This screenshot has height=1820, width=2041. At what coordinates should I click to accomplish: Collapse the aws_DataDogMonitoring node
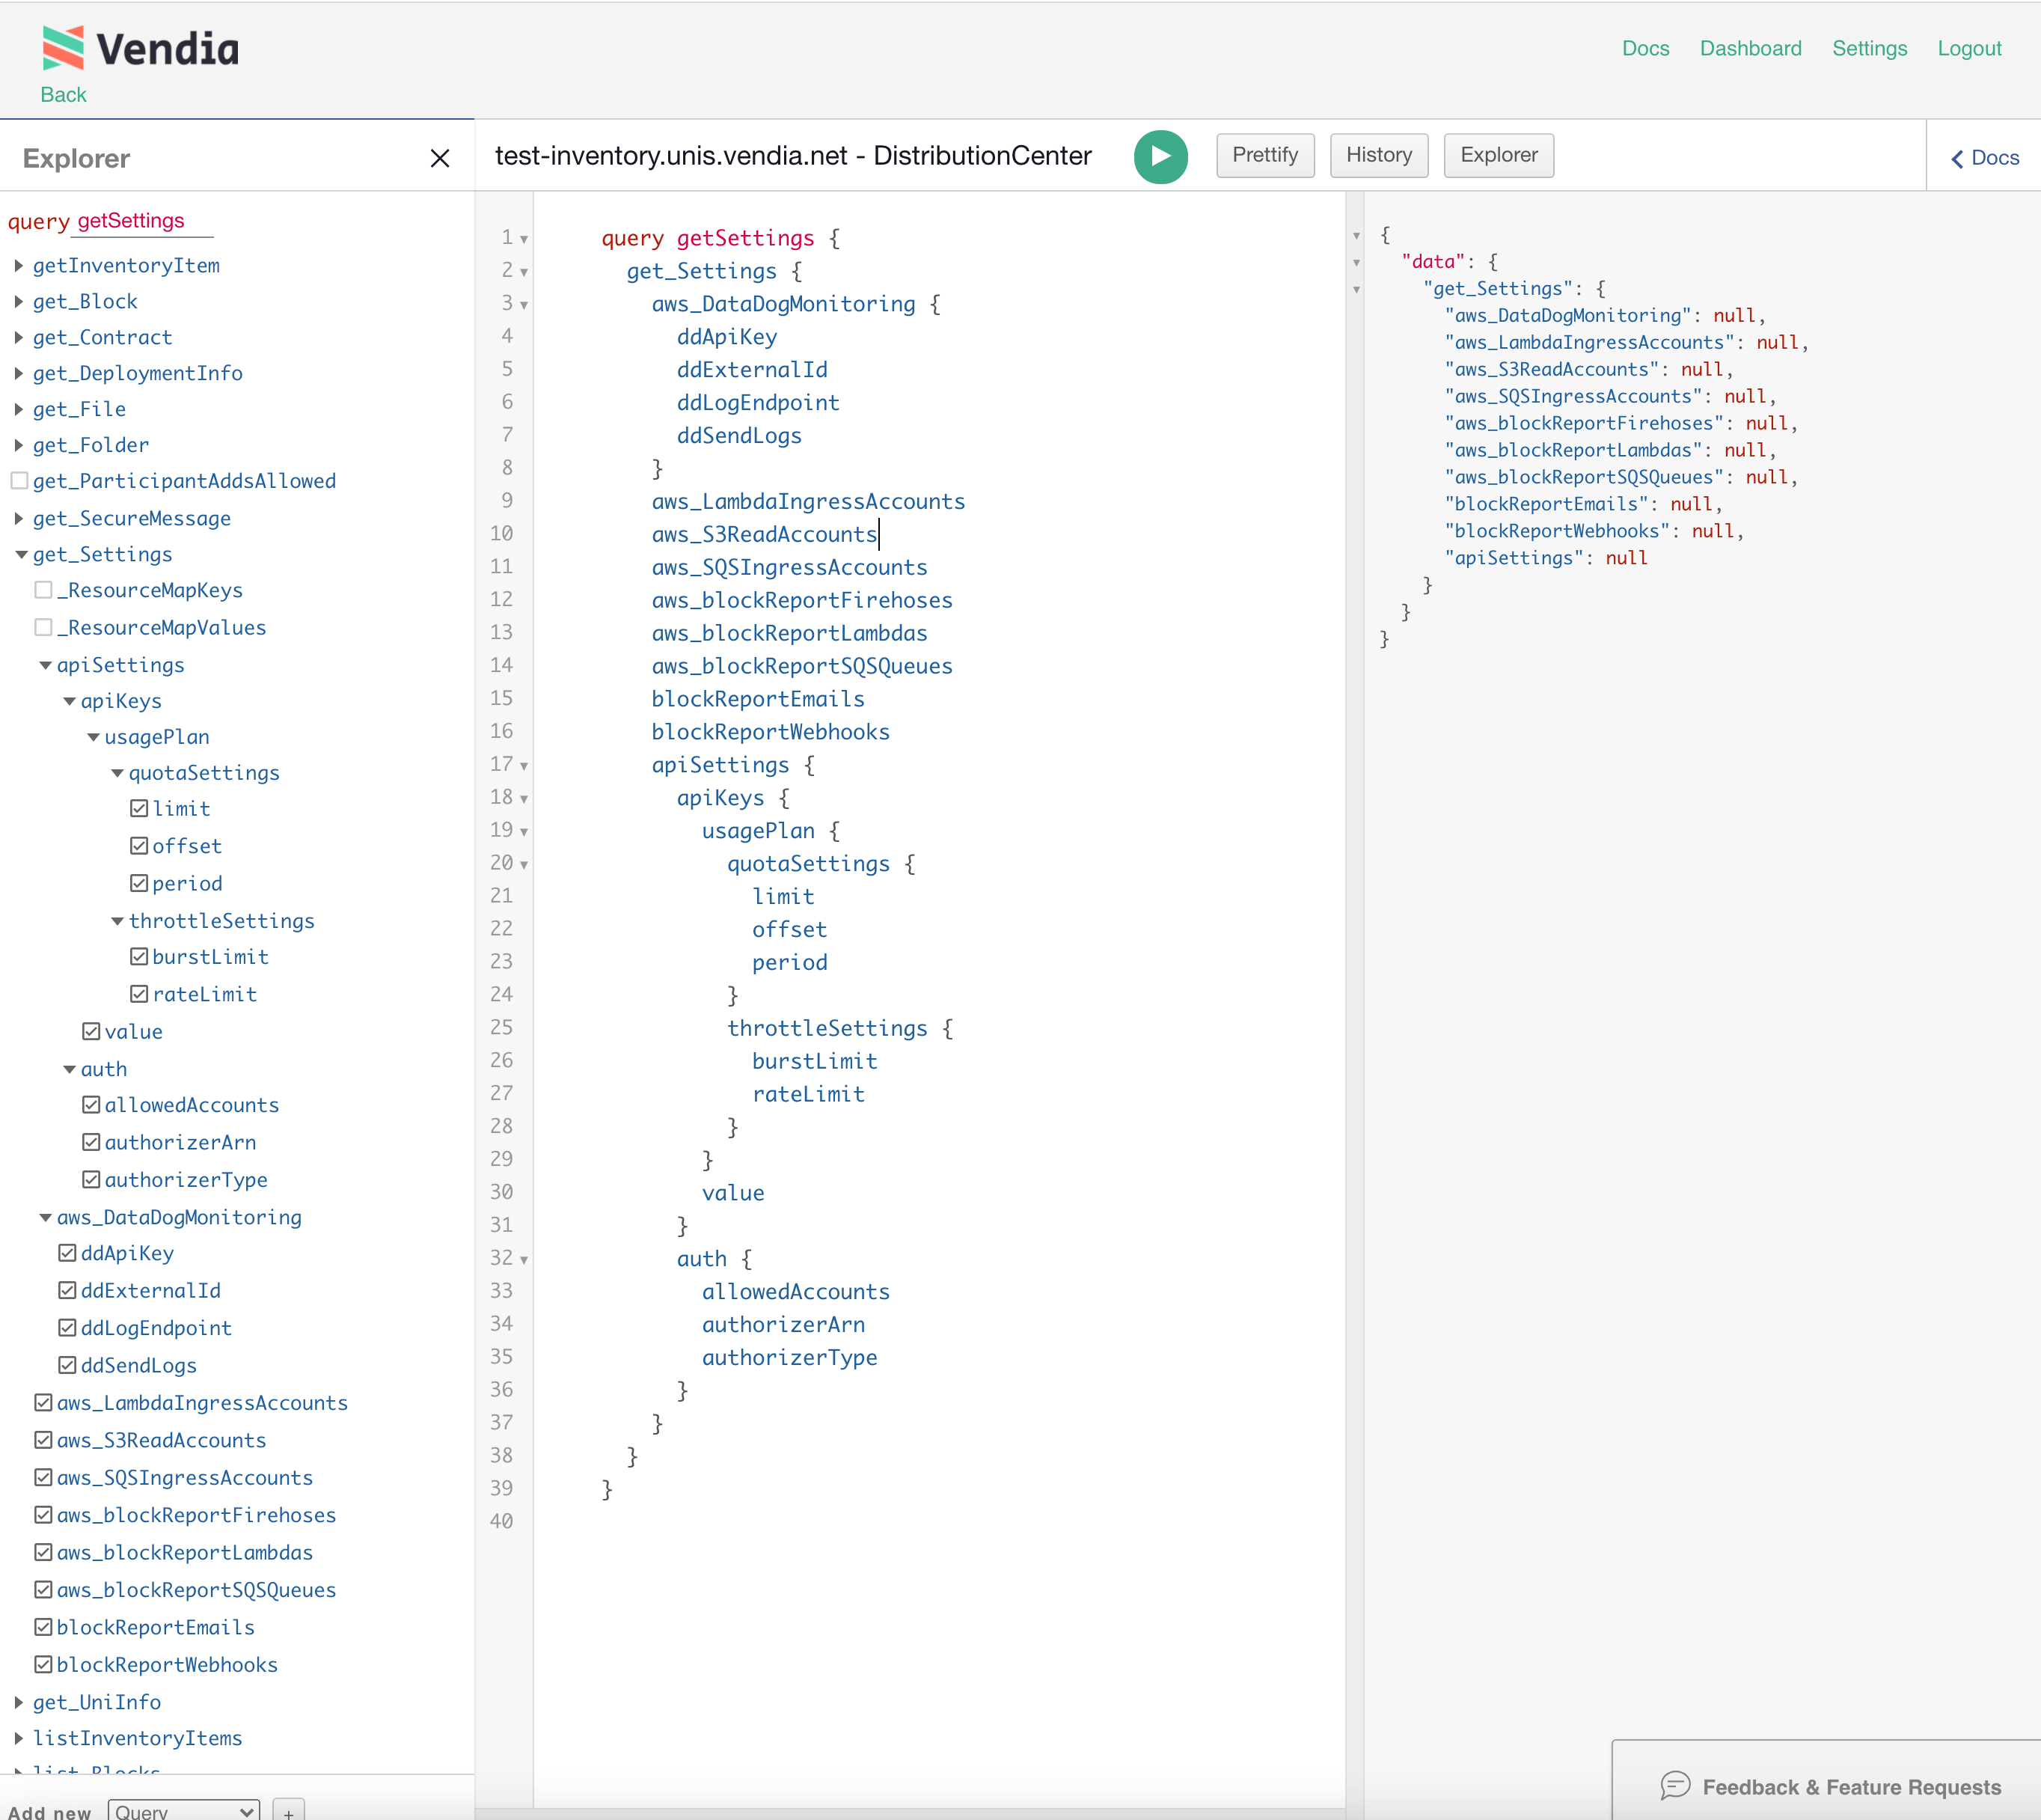[45, 1217]
